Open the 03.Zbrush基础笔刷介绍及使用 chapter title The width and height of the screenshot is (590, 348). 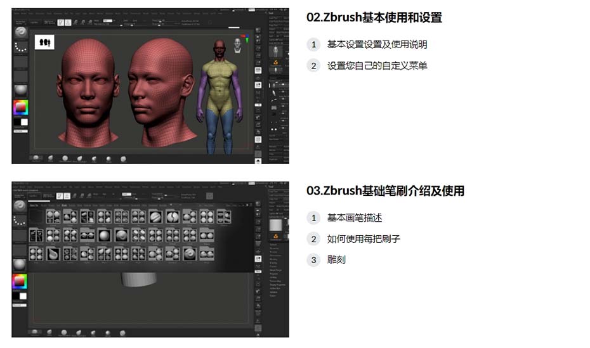coord(385,191)
